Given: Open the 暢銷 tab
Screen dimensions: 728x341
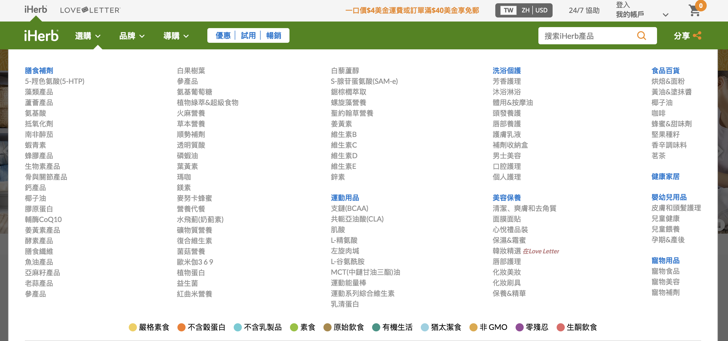Looking at the screenshot, I should click(274, 35).
